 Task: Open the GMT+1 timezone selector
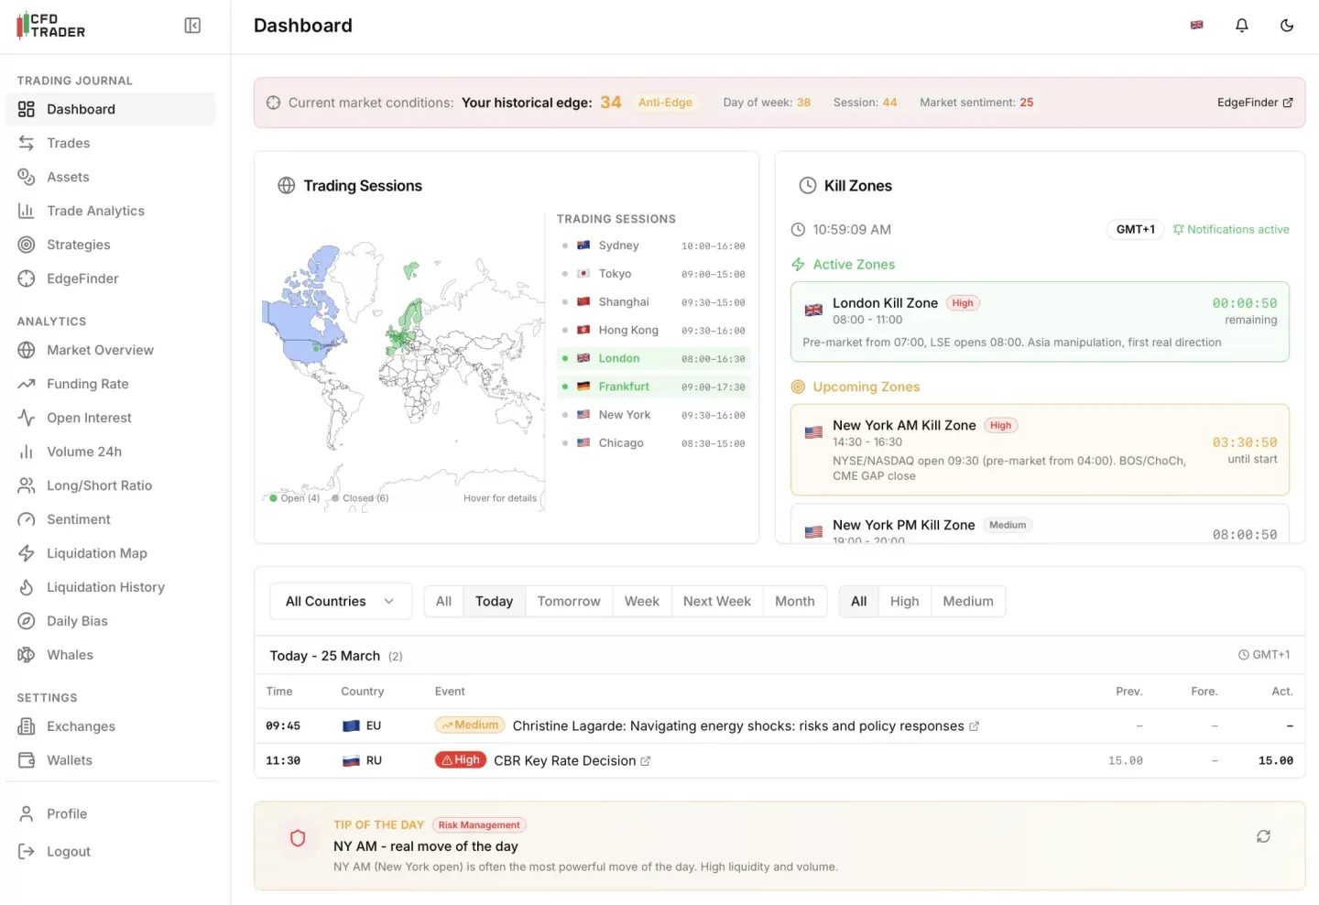[1135, 230]
